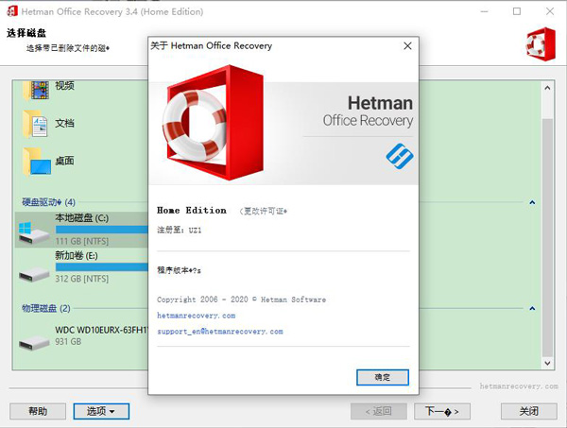Collapse the 硬盘驱动器 (4) section
This screenshot has height=428, width=567.
point(532,202)
